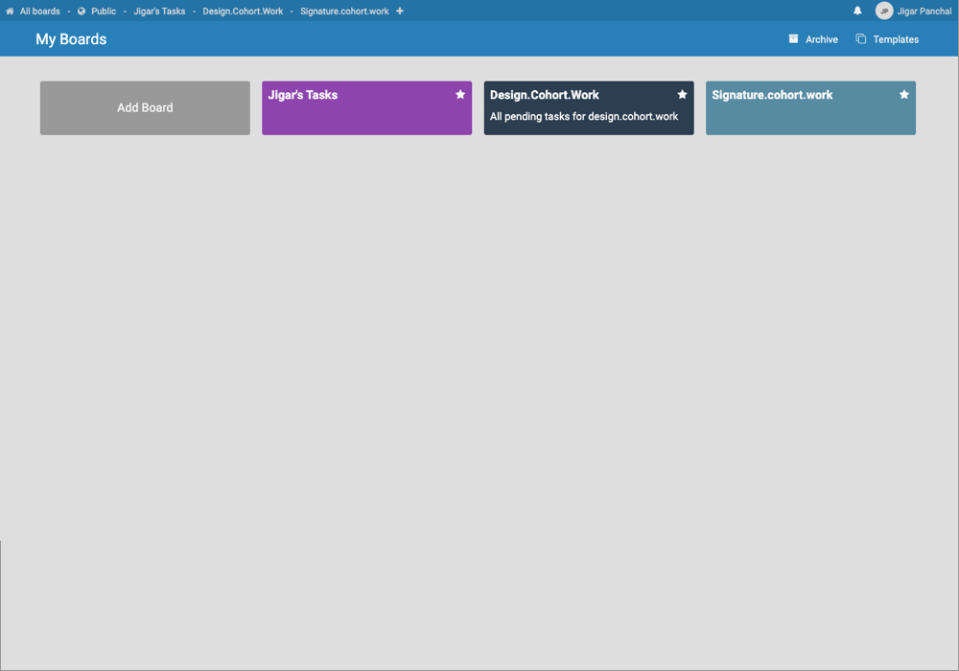The image size is (959, 671).
Task: Create a board with the plus icon
Action: (399, 11)
